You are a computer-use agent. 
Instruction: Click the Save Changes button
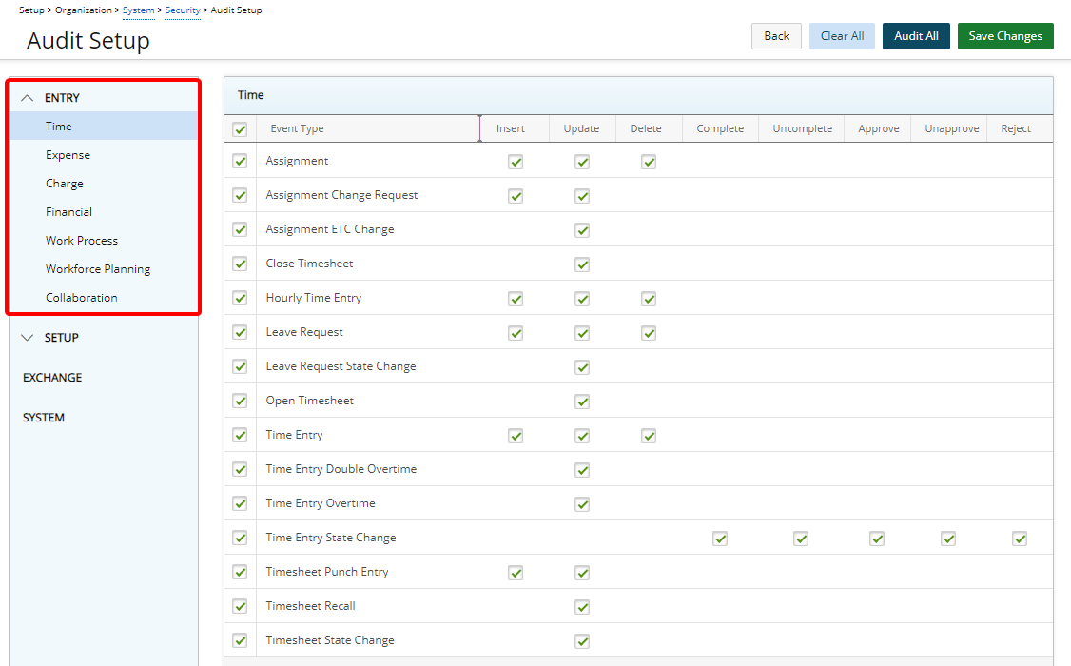[1004, 36]
